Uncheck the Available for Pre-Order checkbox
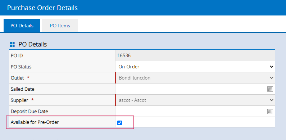The image size is (286, 140). [119, 123]
